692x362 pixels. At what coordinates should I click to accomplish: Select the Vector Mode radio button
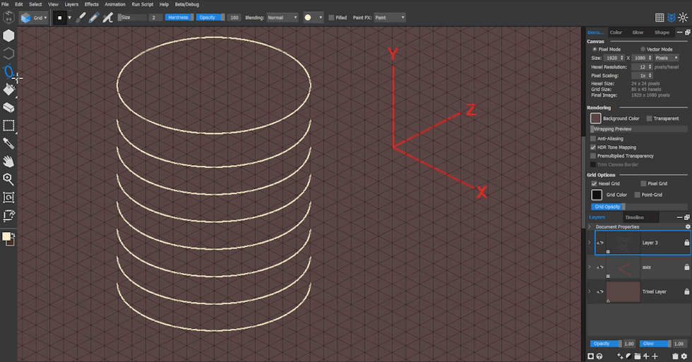tap(643, 49)
